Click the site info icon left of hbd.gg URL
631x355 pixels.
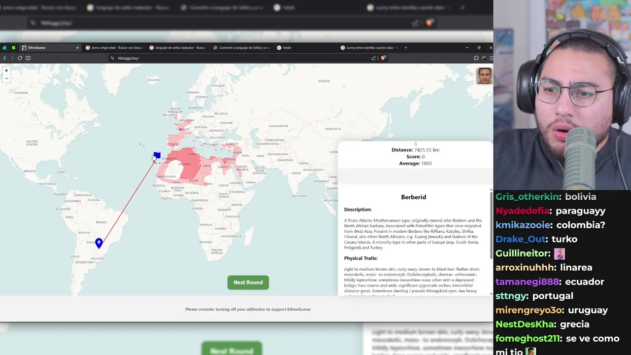pos(113,58)
